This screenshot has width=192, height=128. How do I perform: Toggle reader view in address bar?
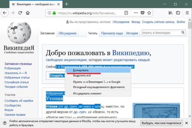[x=126, y=13]
